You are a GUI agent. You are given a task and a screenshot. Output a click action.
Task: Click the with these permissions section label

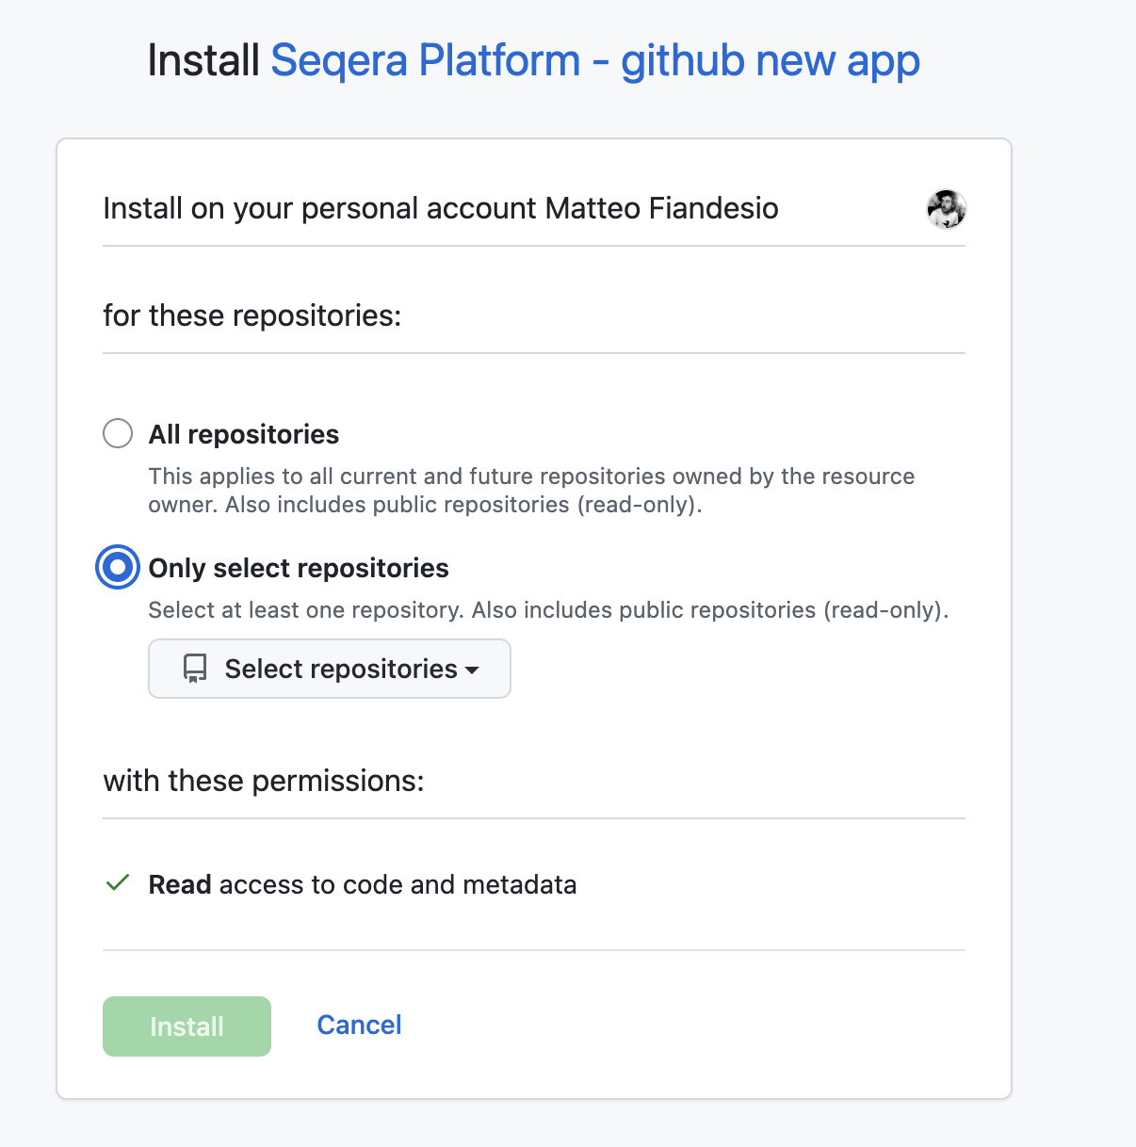(264, 780)
